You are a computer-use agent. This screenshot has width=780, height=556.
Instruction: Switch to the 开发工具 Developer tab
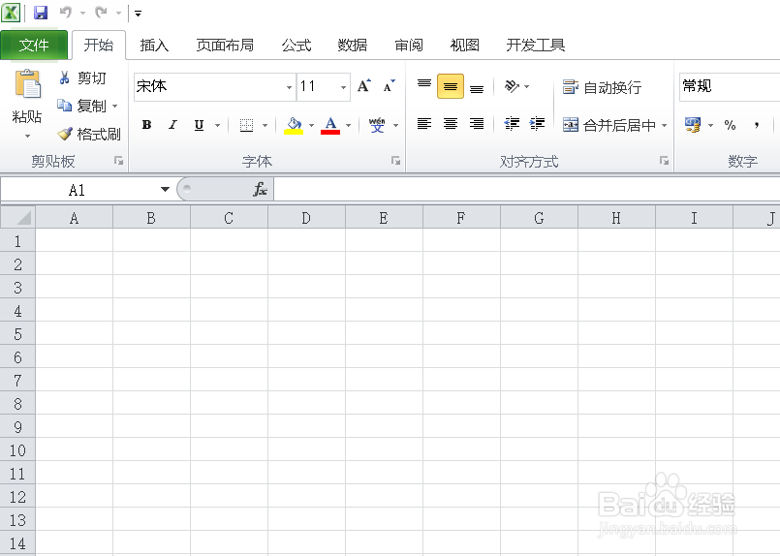pos(535,46)
